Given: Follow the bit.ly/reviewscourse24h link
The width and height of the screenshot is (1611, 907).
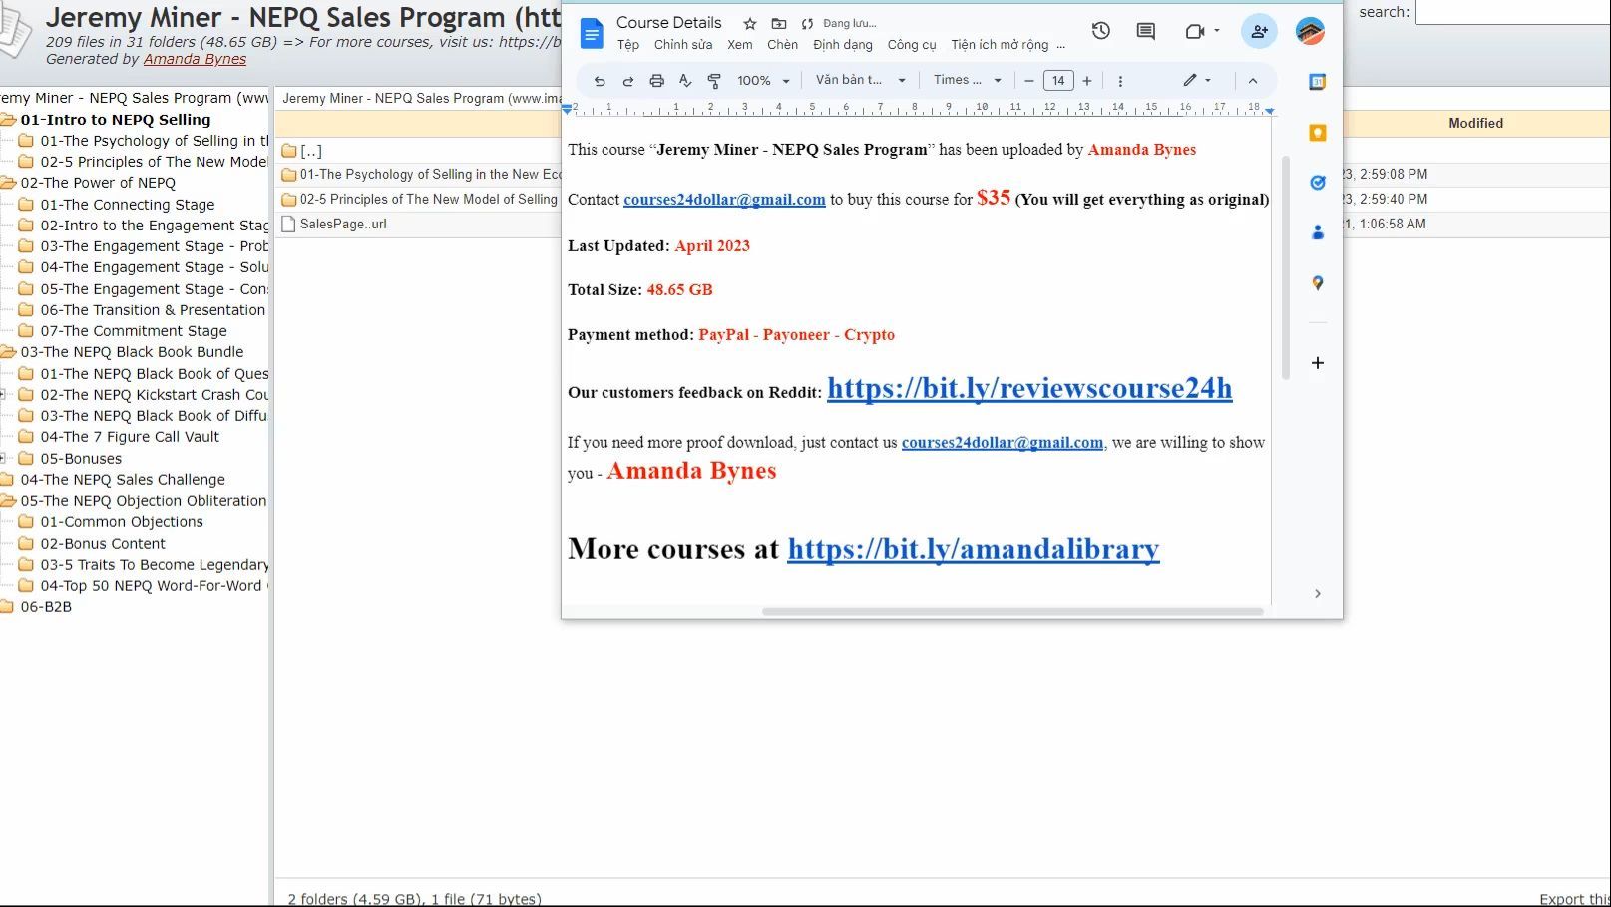Looking at the screenshot, I should pyautogui.click(x=1029, y=388).
